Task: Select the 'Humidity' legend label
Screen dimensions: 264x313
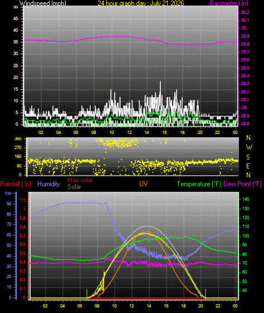Action: click(x=48, y=184)
